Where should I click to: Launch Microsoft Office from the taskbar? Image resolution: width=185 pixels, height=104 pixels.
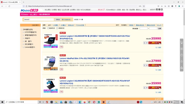47,102
